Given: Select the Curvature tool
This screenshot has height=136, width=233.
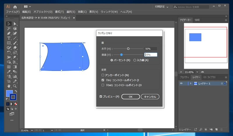Looking at the screenshot, I should click(15, 33).
